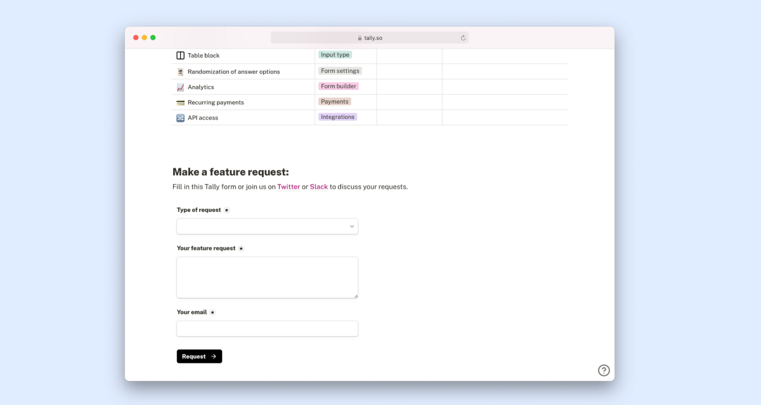Open the Type of request dropdown
The image size is (761, 405).
267,226
